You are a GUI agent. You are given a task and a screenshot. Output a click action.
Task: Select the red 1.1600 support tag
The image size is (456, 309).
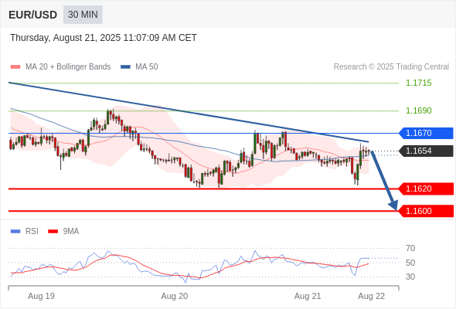point(426,211)
